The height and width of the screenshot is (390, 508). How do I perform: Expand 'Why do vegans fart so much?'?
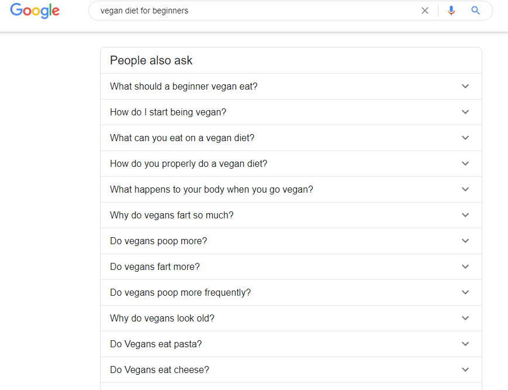[x=291, y=215]
